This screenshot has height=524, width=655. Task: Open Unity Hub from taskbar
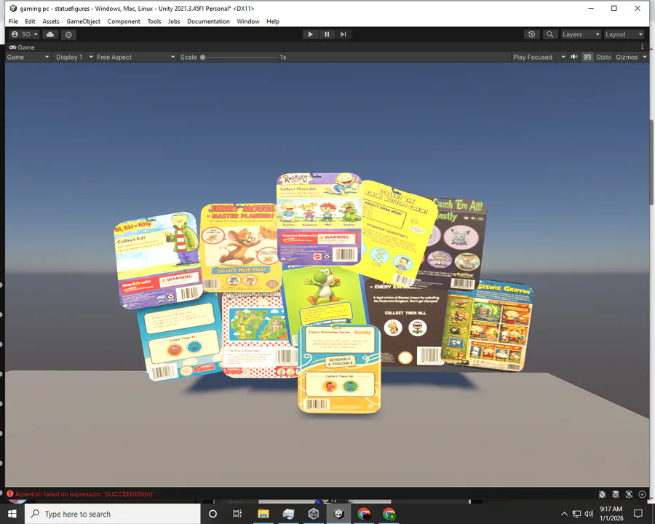[313, 514]
